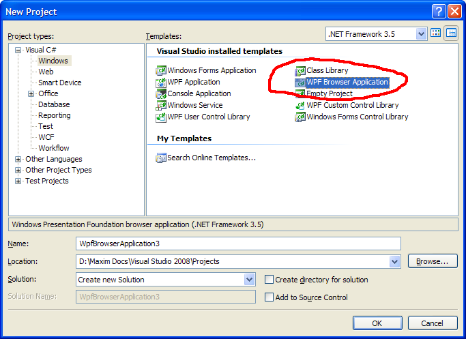This screenshot has width=466, height=339.
Task: Switch templates view to large icons
Action: [436, 33]
